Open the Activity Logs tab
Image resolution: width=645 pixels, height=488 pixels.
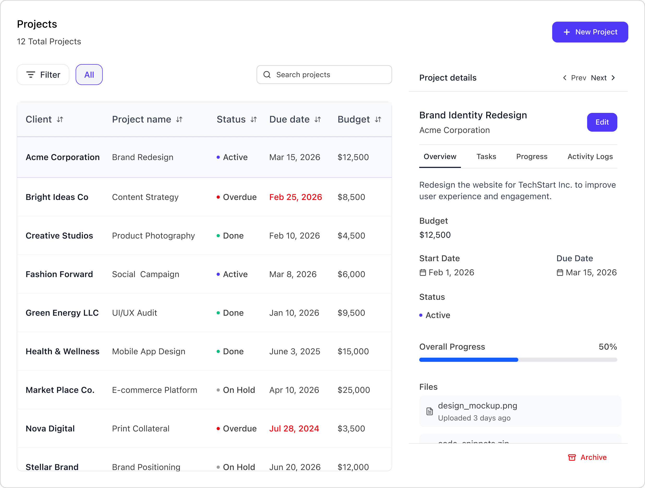point(590,157)
